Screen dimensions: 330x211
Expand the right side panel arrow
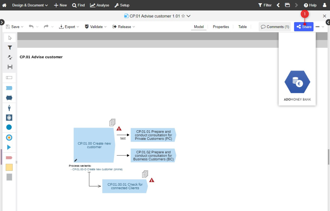click(x=328, y=22)
